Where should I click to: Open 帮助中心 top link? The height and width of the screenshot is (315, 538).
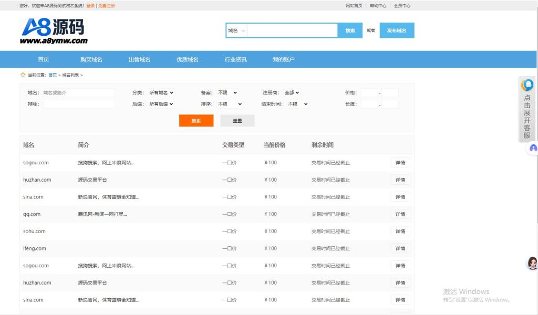click(x=378, y=5)
